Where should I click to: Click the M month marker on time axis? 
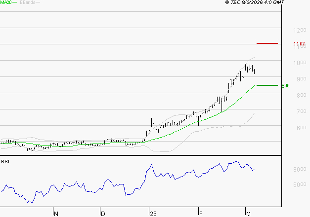(248, 214)
